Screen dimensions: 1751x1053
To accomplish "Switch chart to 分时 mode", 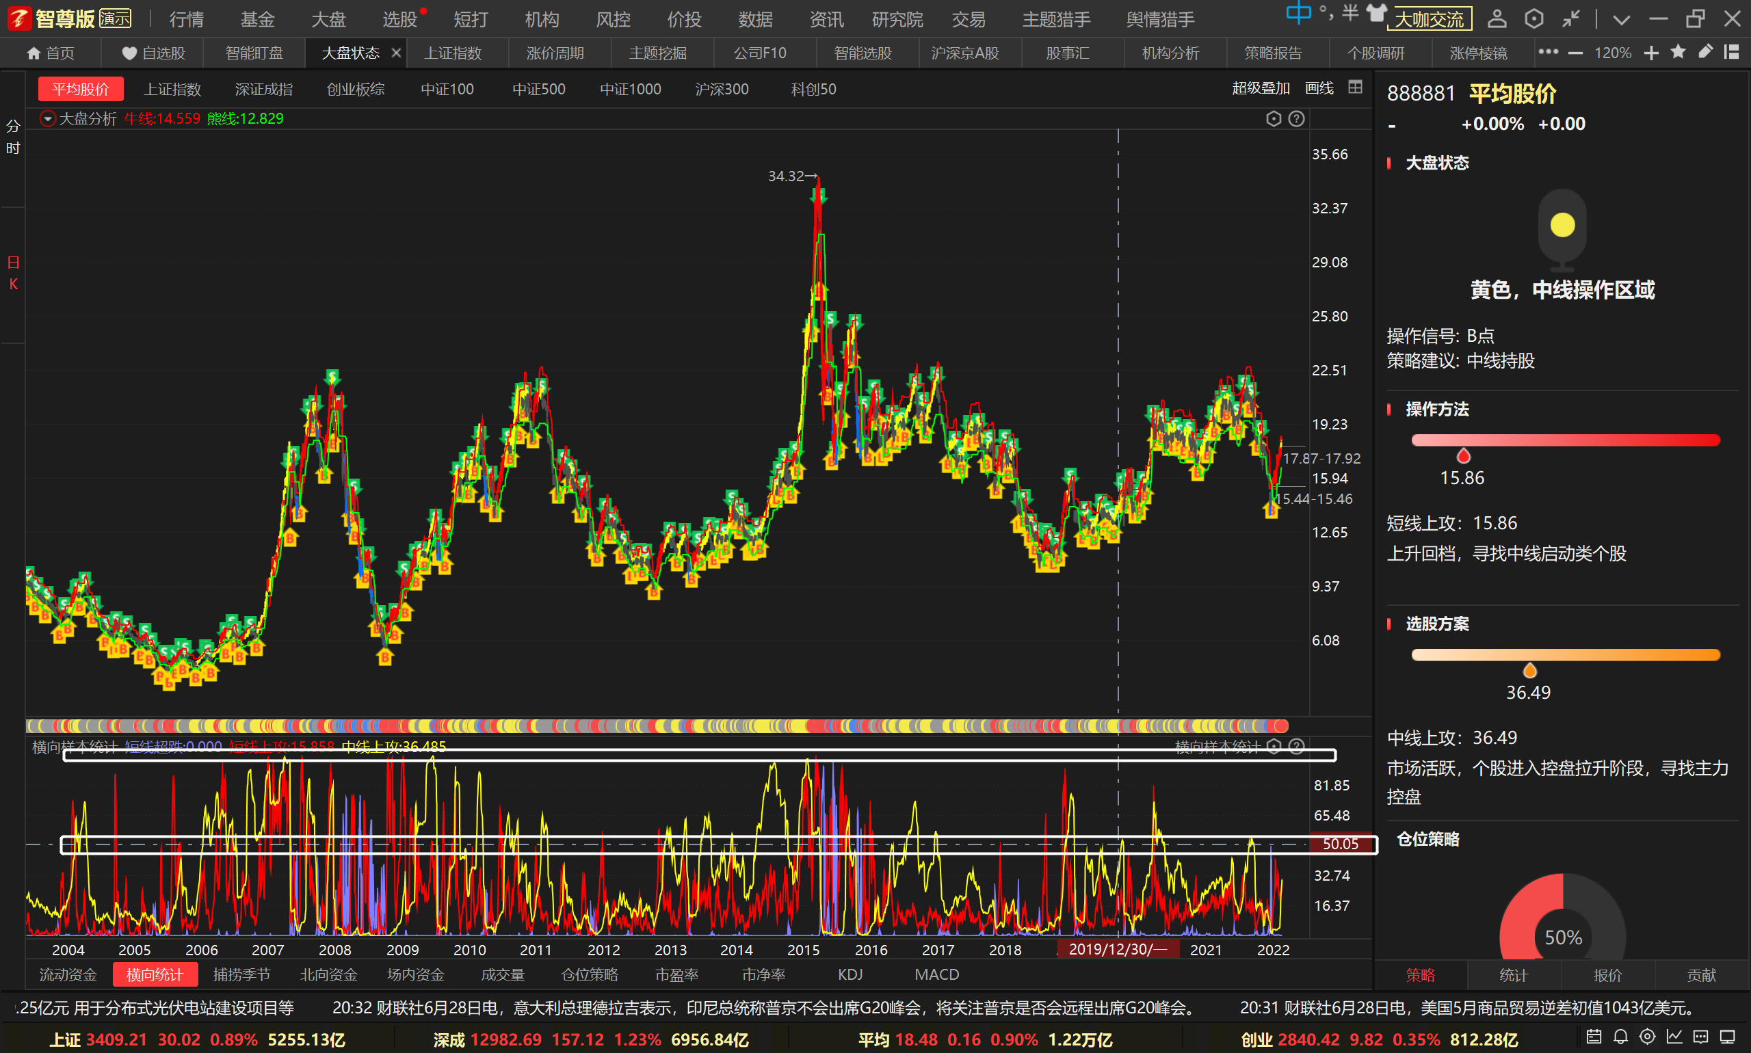I will point(13,137).
